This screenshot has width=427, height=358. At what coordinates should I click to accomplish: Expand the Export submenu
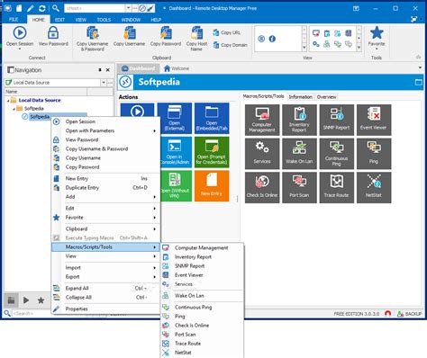(x=106, y=277)
